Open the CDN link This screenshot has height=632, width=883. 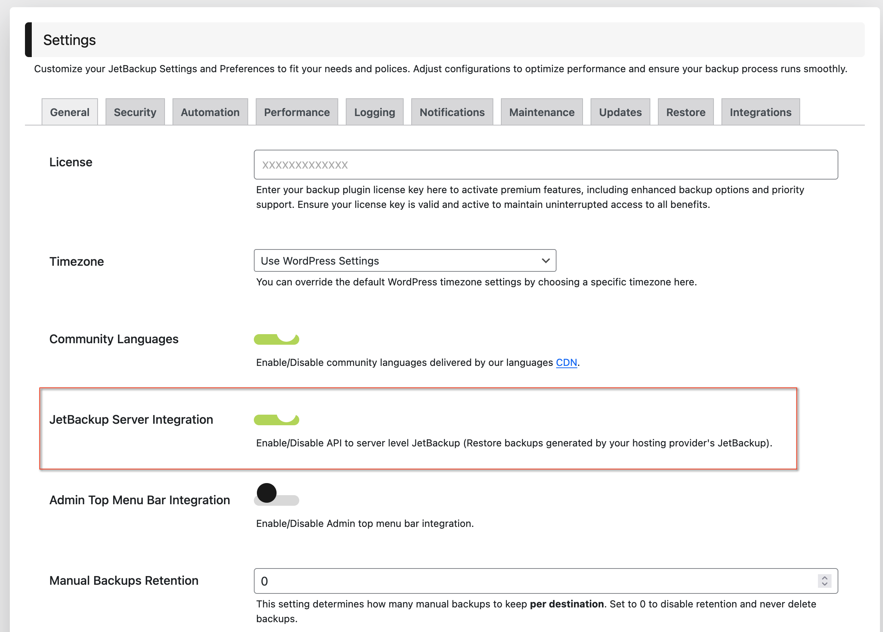tap(566, 362)
